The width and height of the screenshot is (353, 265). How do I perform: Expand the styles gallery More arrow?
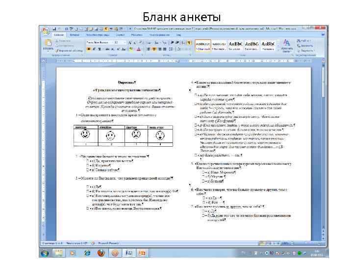278,50
